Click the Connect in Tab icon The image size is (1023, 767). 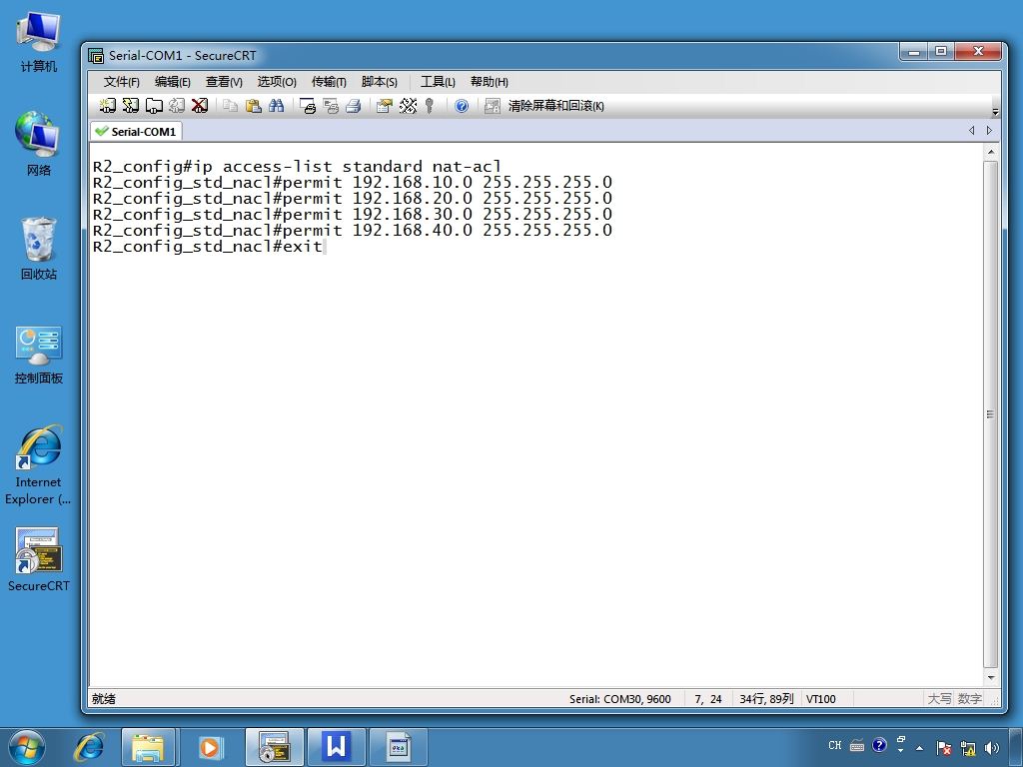(154, 106)
